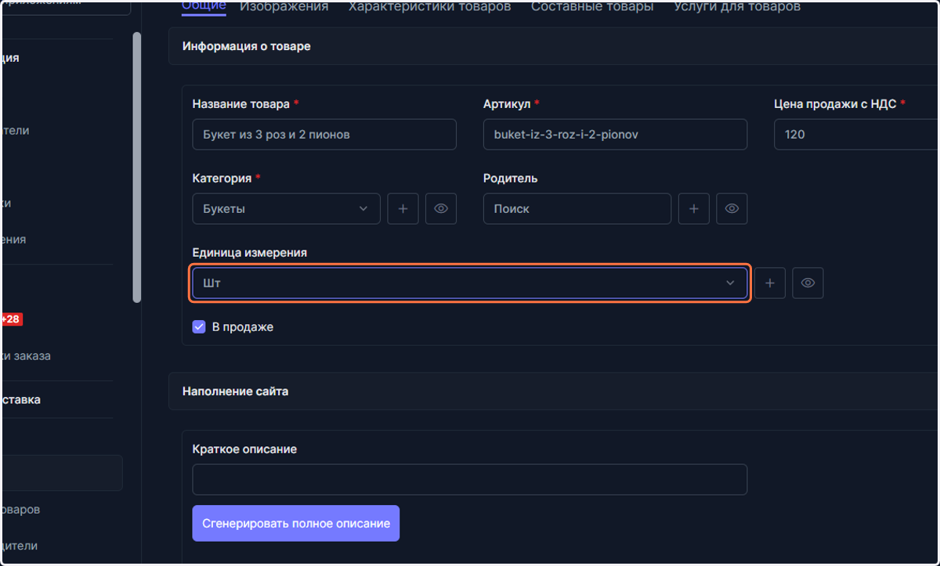Click the sidebar vertical scrollbar
The image size is (940, 566).
[137, 168]
